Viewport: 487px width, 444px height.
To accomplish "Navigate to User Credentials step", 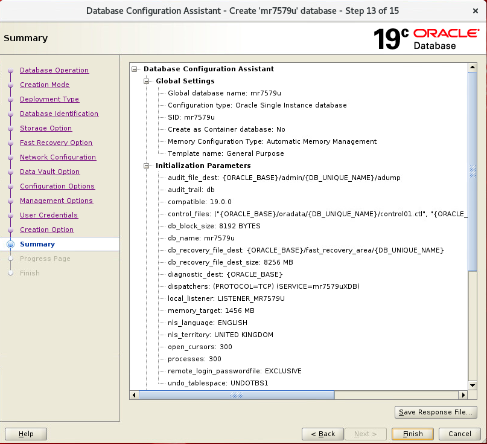I will coord(49,215).
